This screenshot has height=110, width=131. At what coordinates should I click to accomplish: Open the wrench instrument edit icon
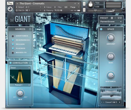click(x=10, y=3)
